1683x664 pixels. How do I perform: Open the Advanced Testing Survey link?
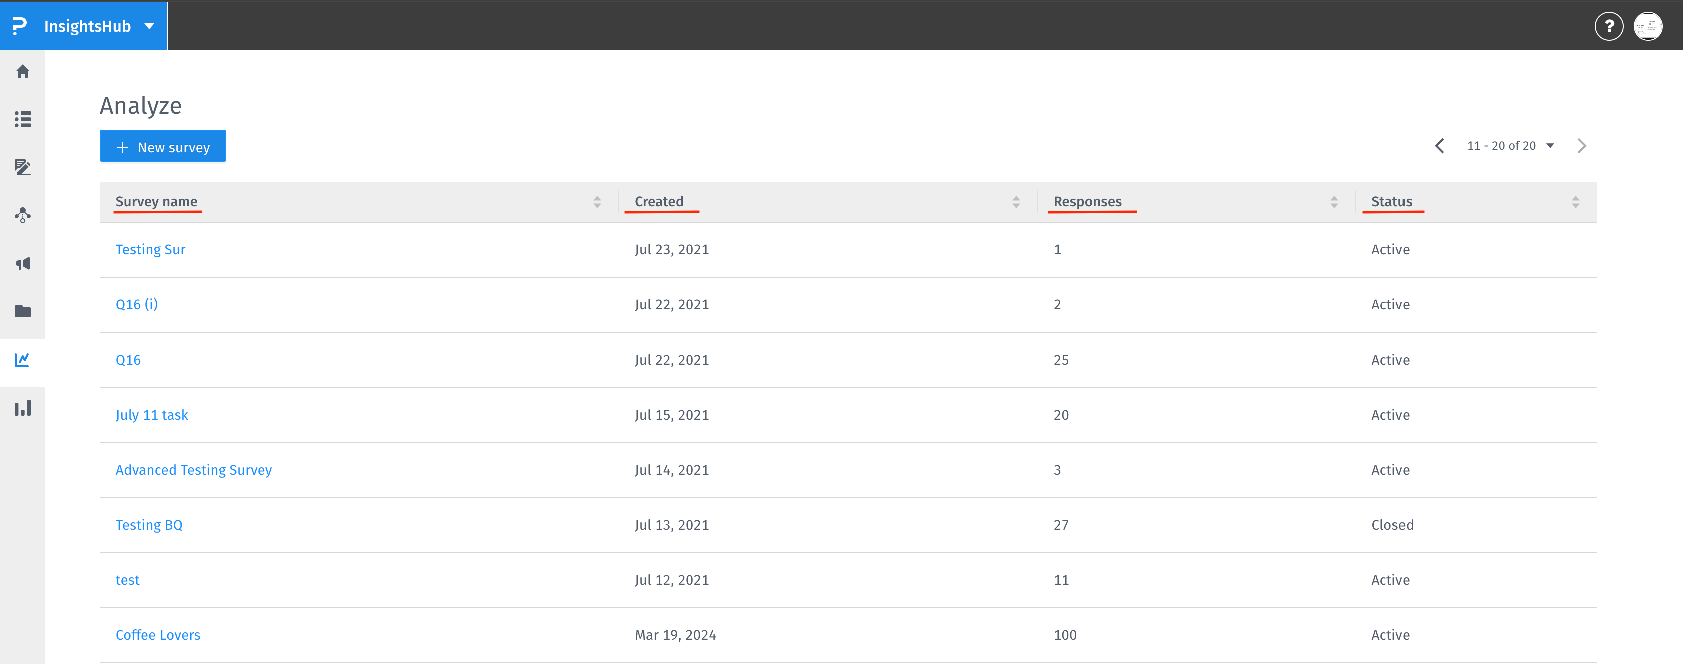point(193,470)
